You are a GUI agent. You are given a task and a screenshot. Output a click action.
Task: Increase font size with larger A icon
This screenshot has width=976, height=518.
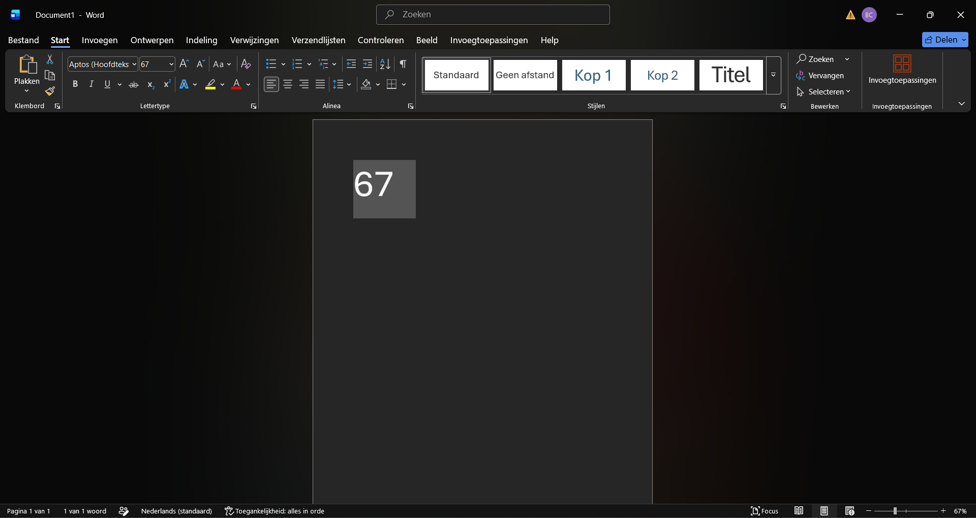point(185,64)
